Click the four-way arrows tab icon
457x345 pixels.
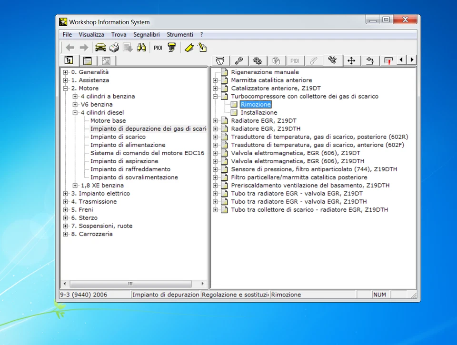[x=351, y=60]
